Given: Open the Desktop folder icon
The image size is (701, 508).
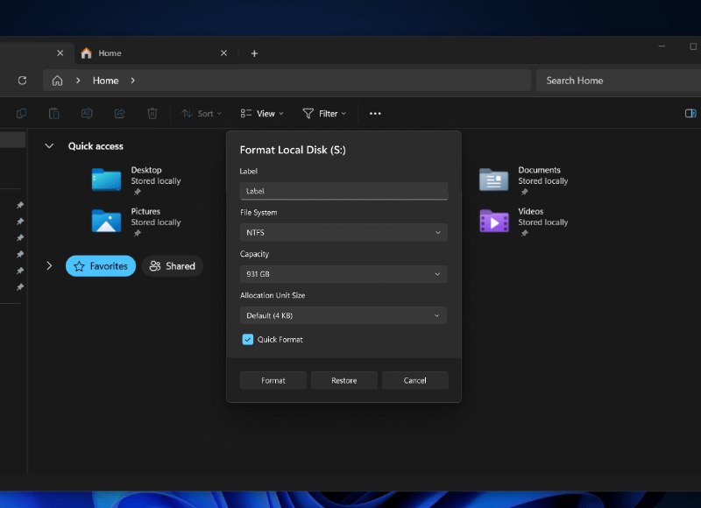Looking at the screenshot, I should [x=106, y=180].
